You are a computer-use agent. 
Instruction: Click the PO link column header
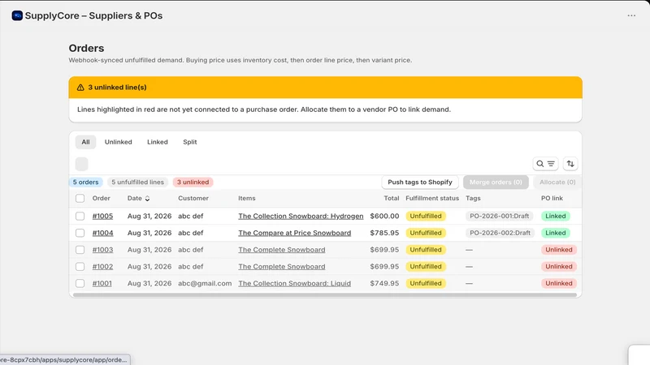click(552, 198)
